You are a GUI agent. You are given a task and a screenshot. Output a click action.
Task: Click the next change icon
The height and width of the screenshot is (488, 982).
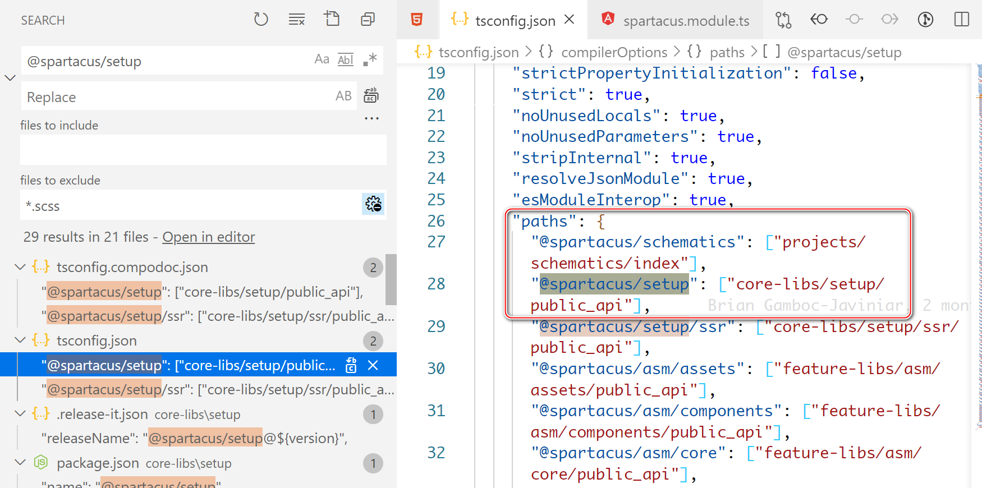coord(890,20)
